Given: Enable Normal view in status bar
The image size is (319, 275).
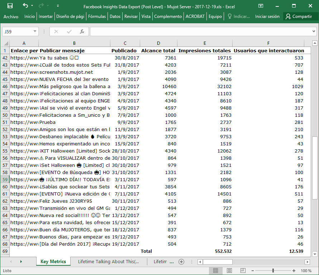Looking at the screenshot, I should pyautogui.click(x=215, y=271).
